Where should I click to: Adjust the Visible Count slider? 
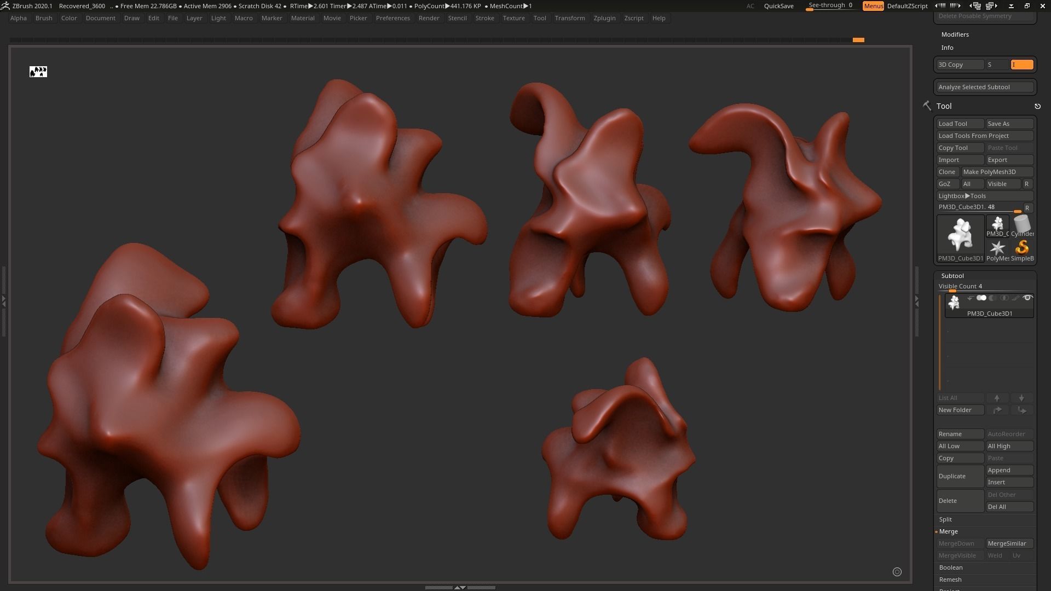click(985, 287)
